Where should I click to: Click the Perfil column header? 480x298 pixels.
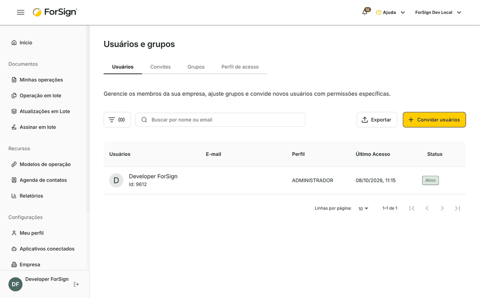click(x=298, y=154)
